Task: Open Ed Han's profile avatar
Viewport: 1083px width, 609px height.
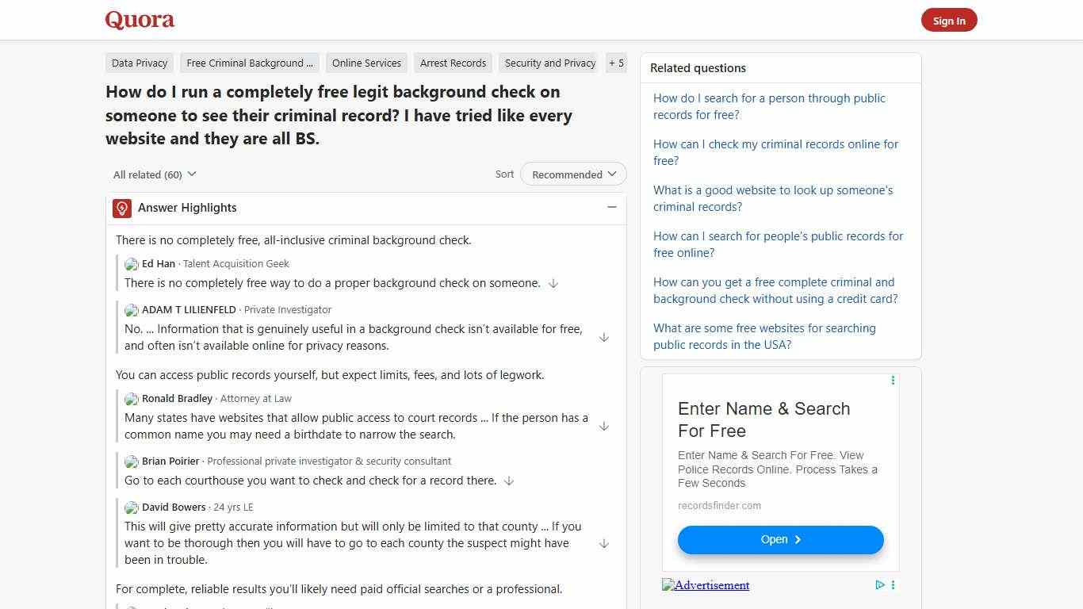Action: pos(131,263)
